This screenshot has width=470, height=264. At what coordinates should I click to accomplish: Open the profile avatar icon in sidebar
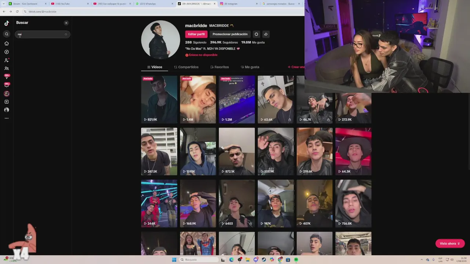point(7,110)
